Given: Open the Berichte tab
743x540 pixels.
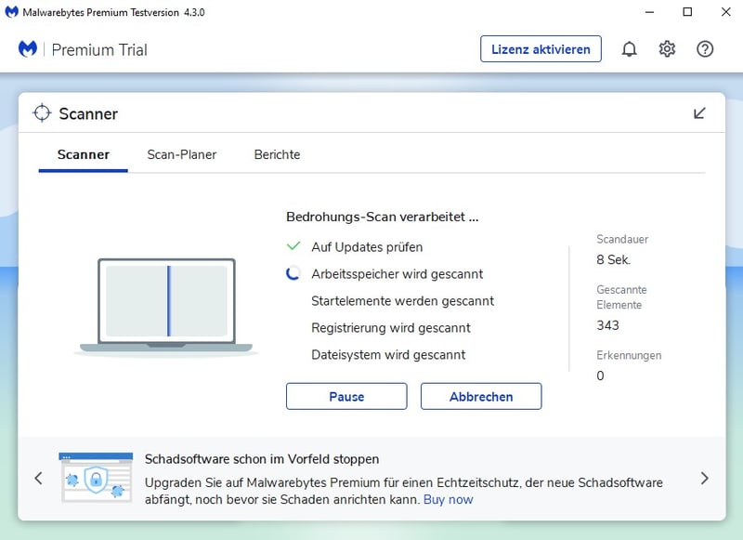Looking at the screenshot, I should [x=277, y=155].
